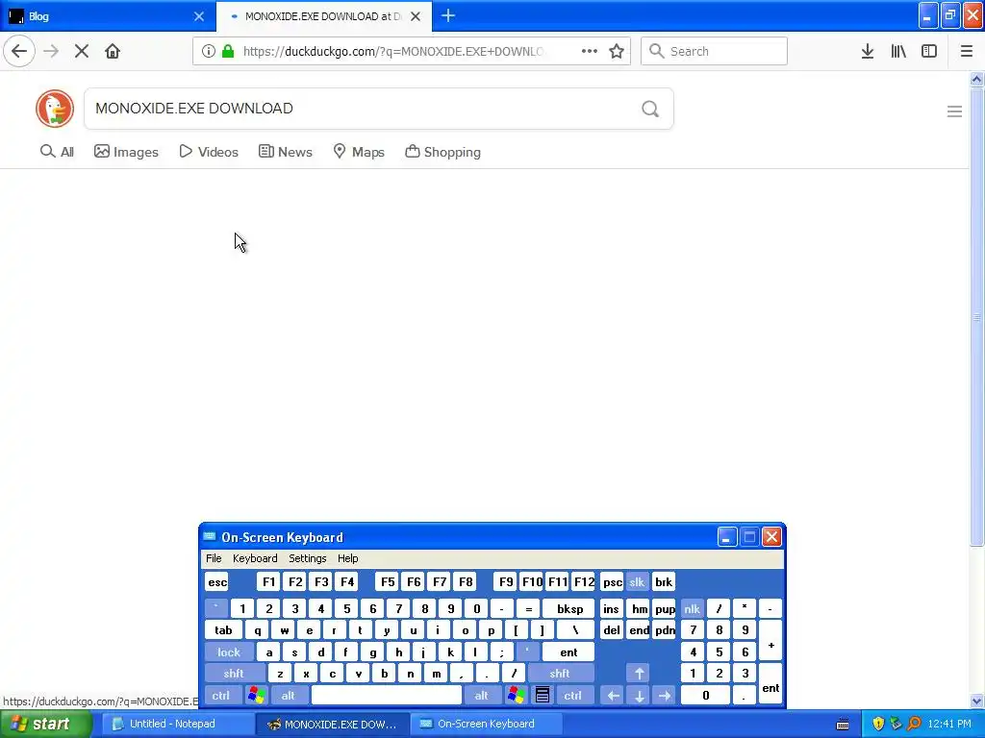Submit search with DuckDuckGo magnifier icon
Image resolution: width=985 pixels, height=738 pixels.
click(650, 109)
